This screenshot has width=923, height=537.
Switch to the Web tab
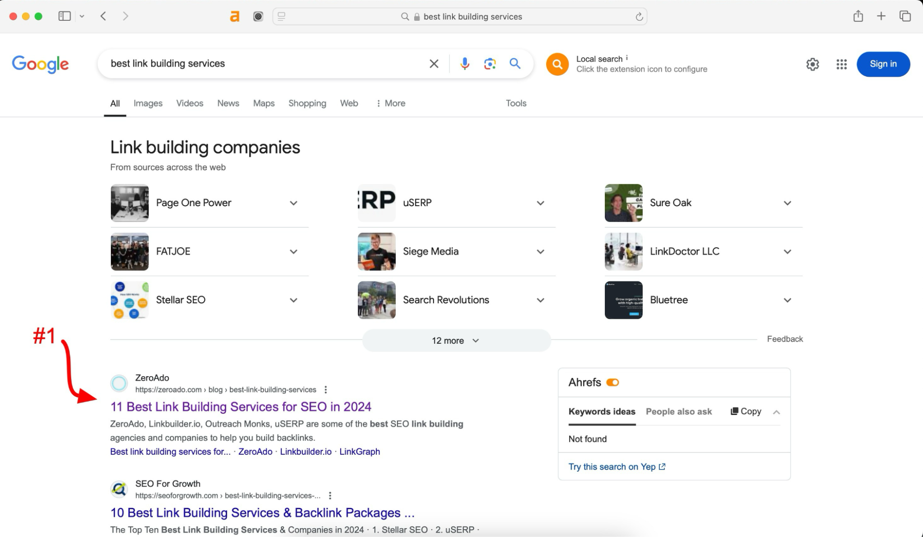click(x=349, y=104)
